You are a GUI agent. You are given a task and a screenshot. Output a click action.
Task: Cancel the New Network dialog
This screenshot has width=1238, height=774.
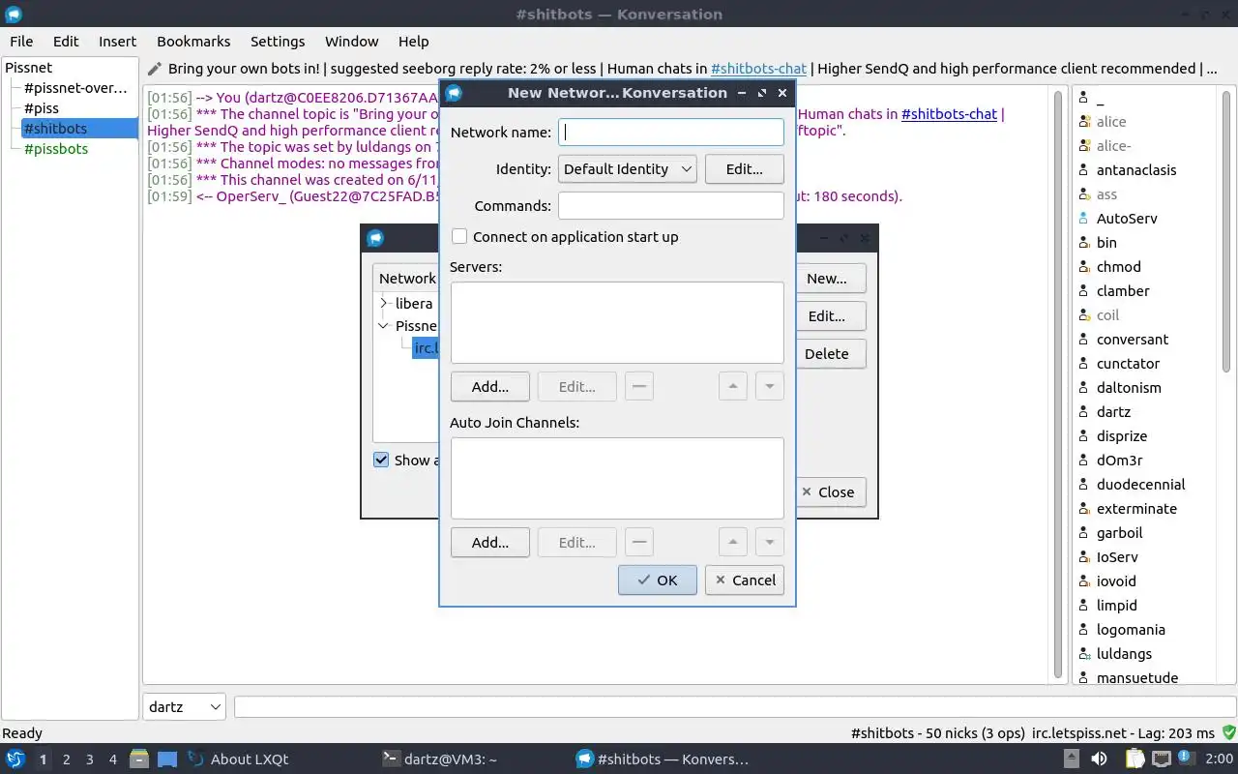point(745,580)
